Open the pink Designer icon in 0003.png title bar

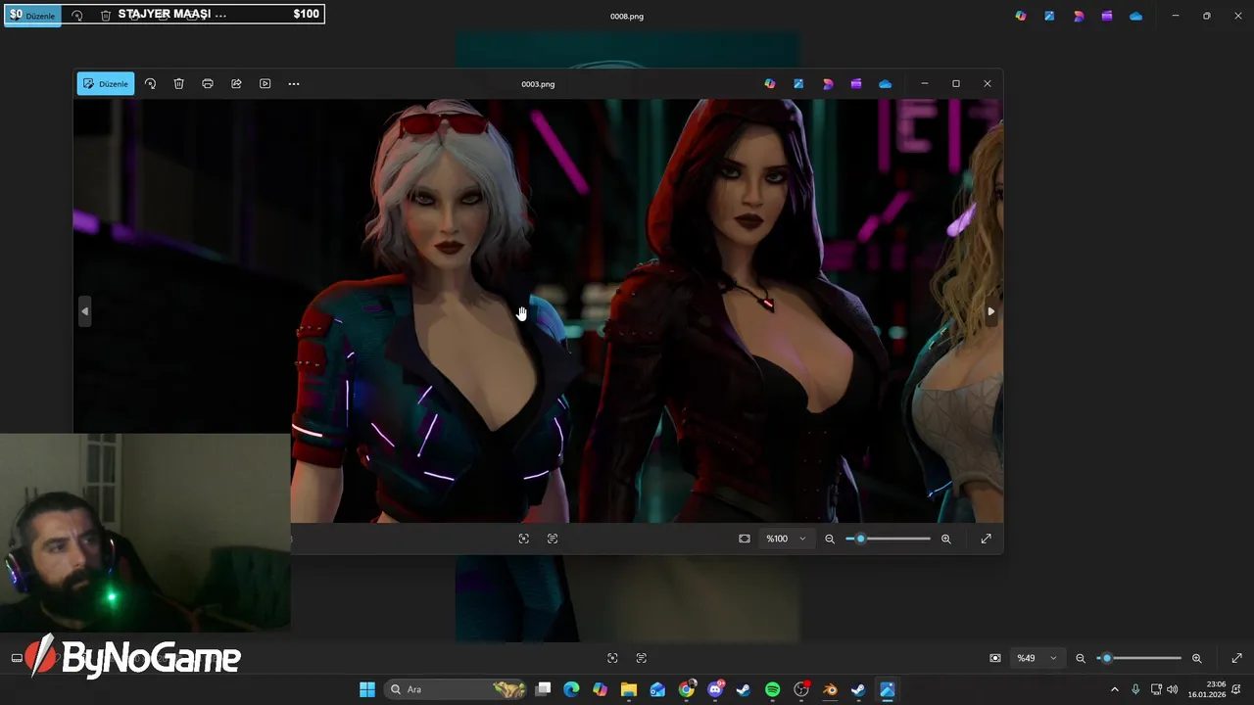coord(828,84)
